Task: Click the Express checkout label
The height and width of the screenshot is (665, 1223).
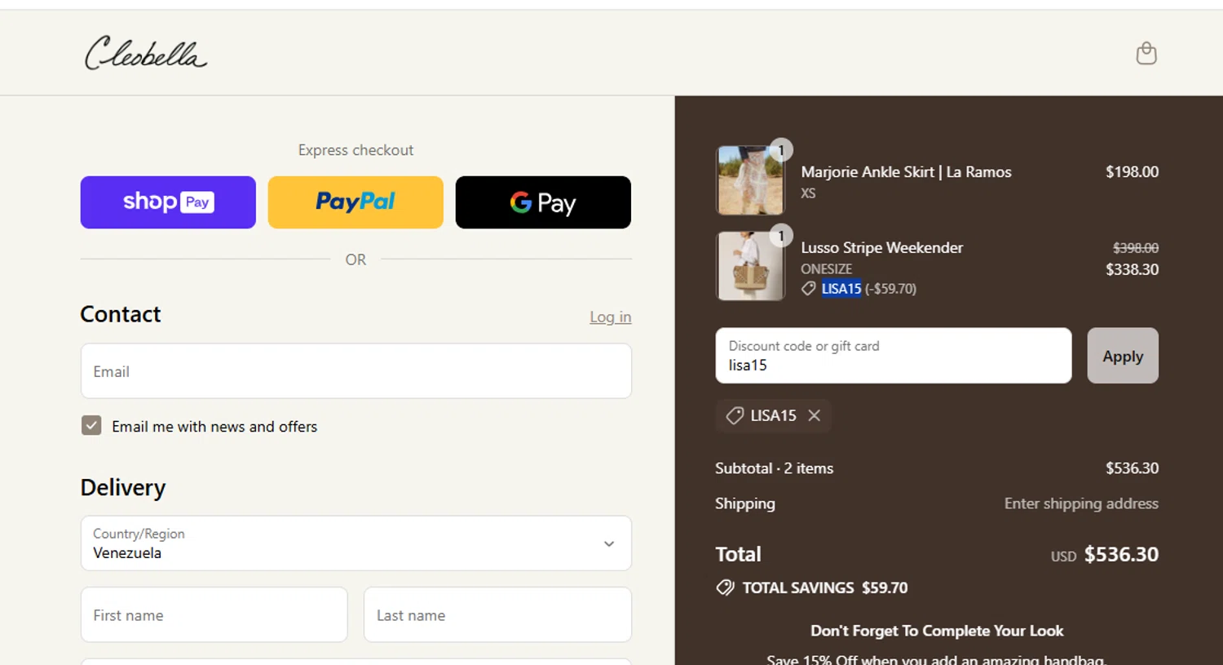Action: 355,150
